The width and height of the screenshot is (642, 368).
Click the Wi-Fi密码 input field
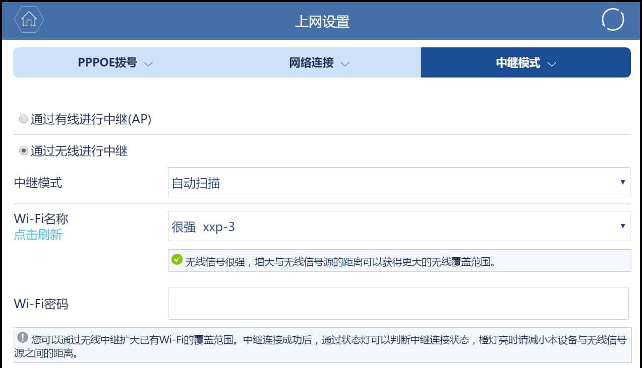point(398,304)
